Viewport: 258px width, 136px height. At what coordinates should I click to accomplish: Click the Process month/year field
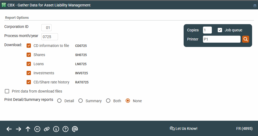point(49,37)
